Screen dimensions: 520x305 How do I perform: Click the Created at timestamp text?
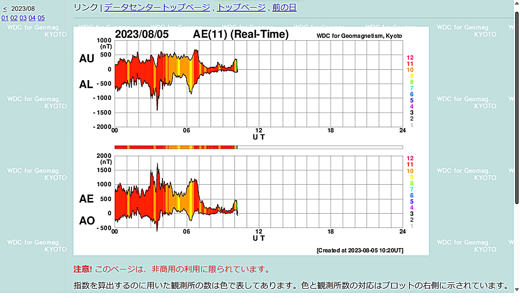click(x=360, y=250)
